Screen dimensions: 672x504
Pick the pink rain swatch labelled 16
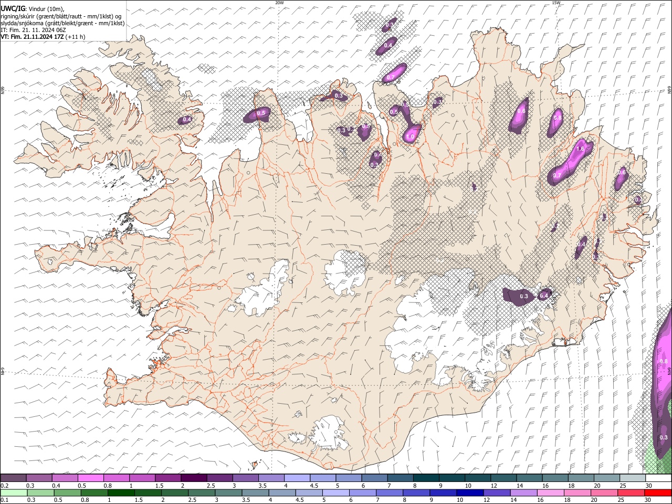click(x=550, y=492)
